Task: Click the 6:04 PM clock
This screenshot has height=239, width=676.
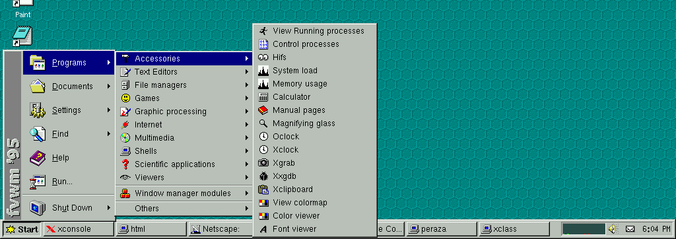Action: point(656,229)
